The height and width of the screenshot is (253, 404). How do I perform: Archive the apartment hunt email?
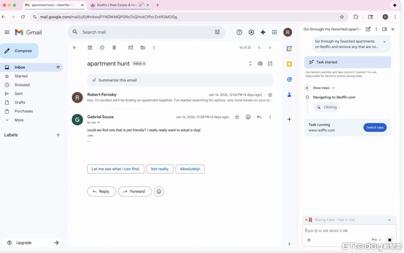pos(90,48)
